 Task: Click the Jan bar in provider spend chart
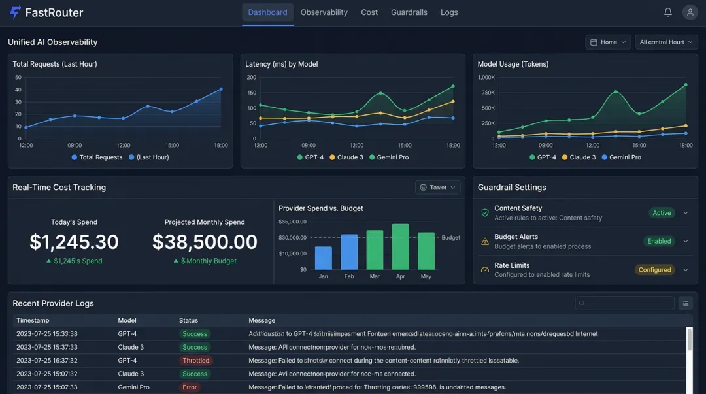(324, 258)
